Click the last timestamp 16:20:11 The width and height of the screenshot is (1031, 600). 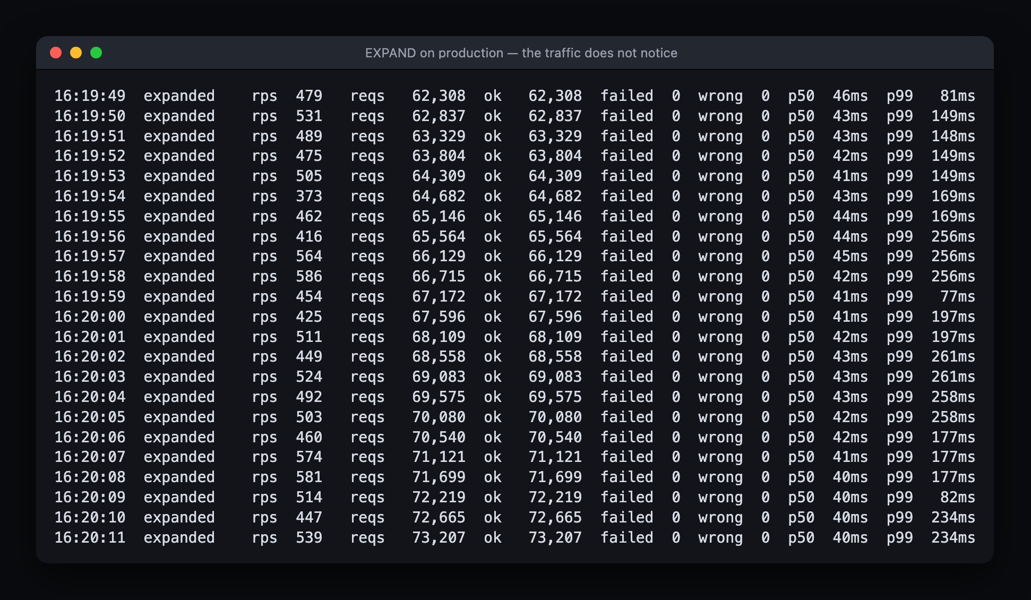[x=90, y=538]
